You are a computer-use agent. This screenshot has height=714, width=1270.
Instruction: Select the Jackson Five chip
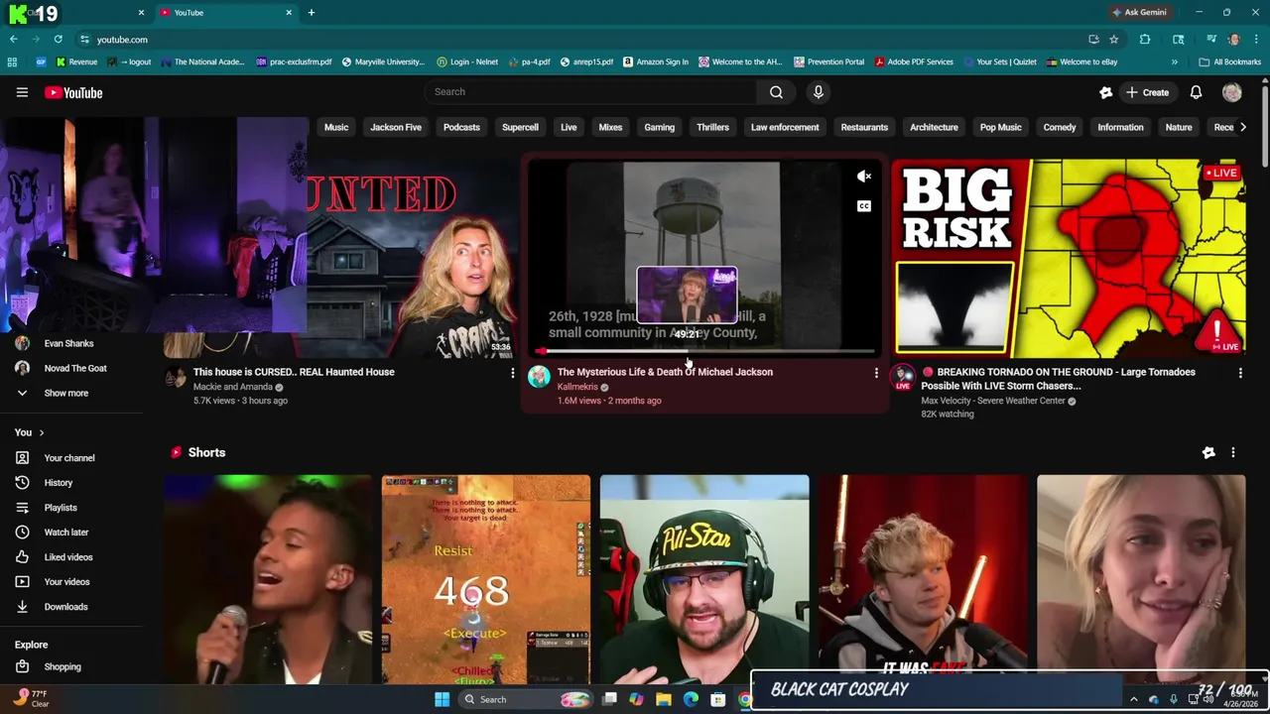click(396, 127)
